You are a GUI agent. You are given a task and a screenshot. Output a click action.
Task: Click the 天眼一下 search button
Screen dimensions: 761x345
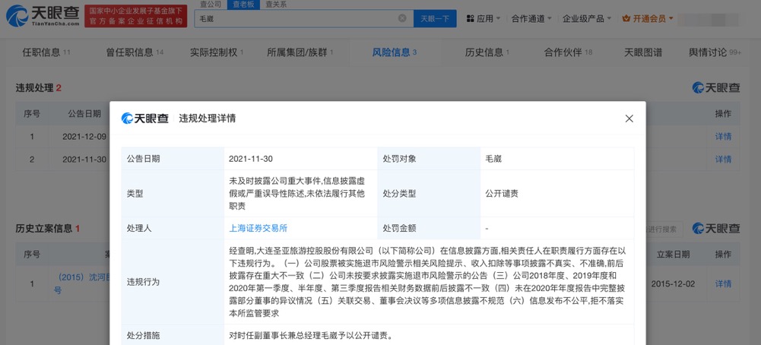(435, 18)
